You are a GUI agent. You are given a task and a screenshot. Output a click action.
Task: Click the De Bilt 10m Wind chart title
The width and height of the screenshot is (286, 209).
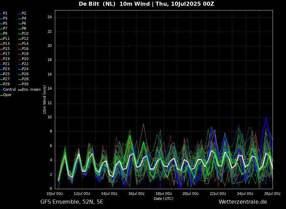pos(146,4)
